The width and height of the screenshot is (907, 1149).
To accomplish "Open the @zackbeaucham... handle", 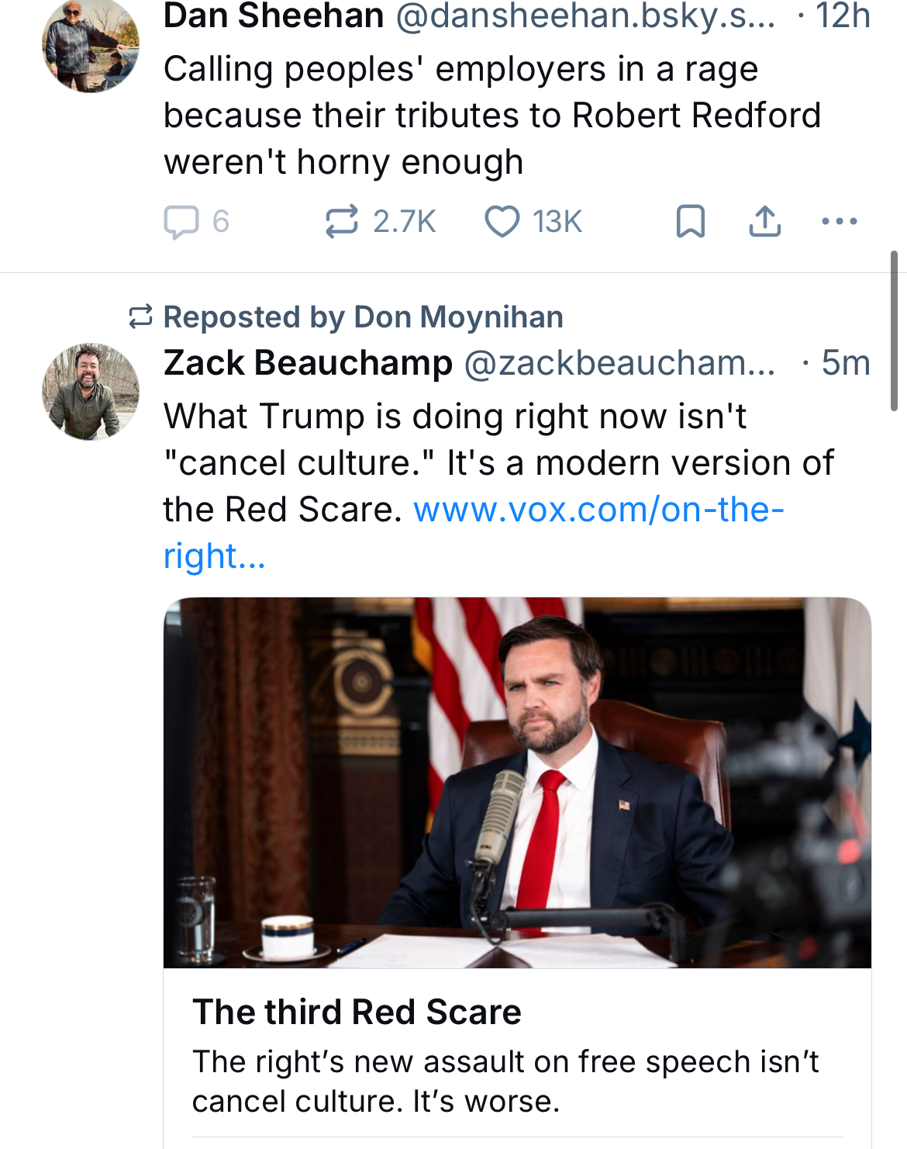I will [x=619, y=363].
